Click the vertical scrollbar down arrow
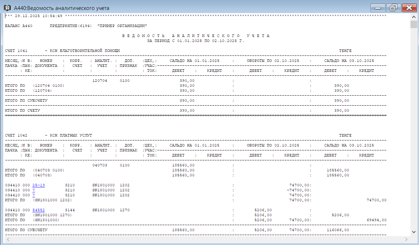 pos(414,232)
